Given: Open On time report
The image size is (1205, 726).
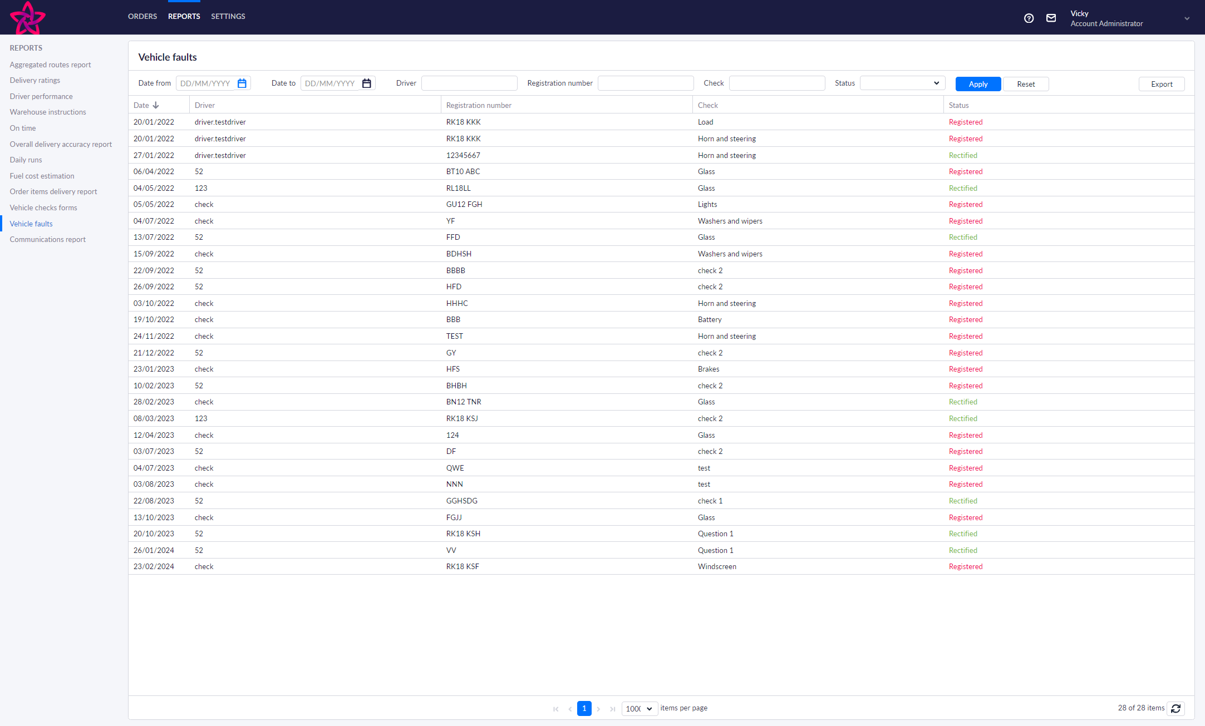Looking at the screenshot, I should (x=23, y=129).
